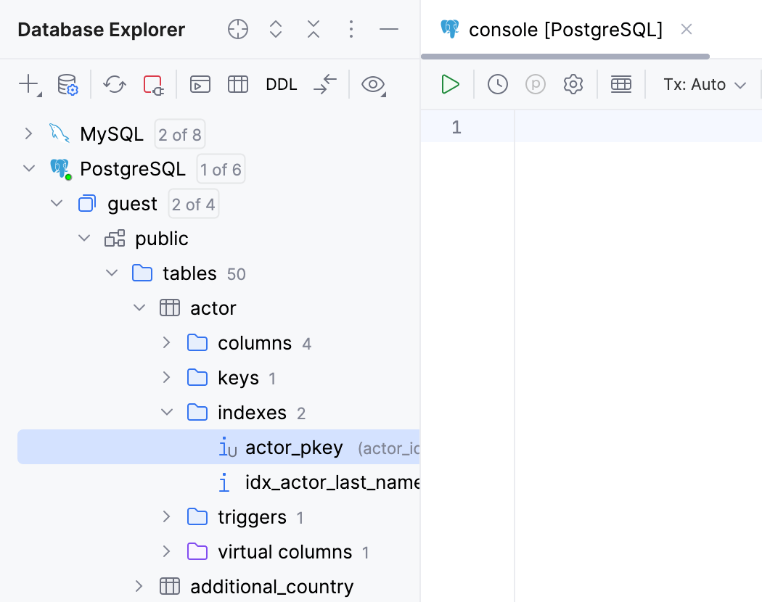
Task: Open the console settings gear icon
Action: coord(573,84)
